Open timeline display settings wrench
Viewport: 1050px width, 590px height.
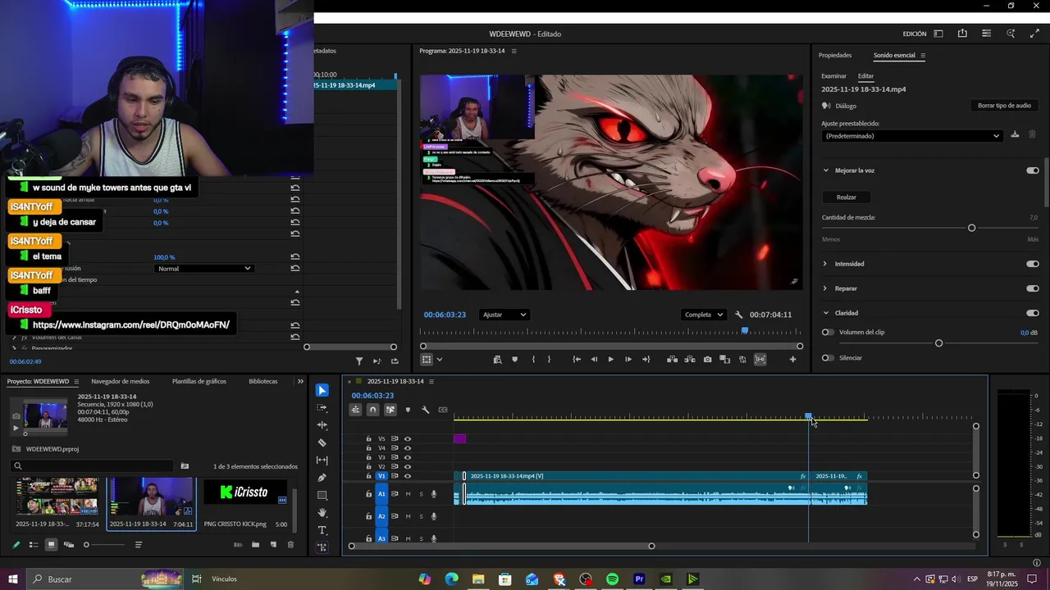425,410
